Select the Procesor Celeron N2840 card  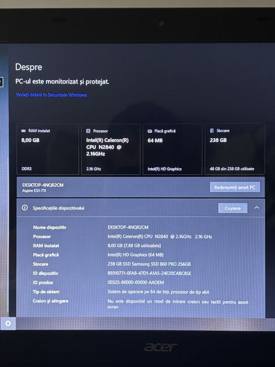pos(111,149)
